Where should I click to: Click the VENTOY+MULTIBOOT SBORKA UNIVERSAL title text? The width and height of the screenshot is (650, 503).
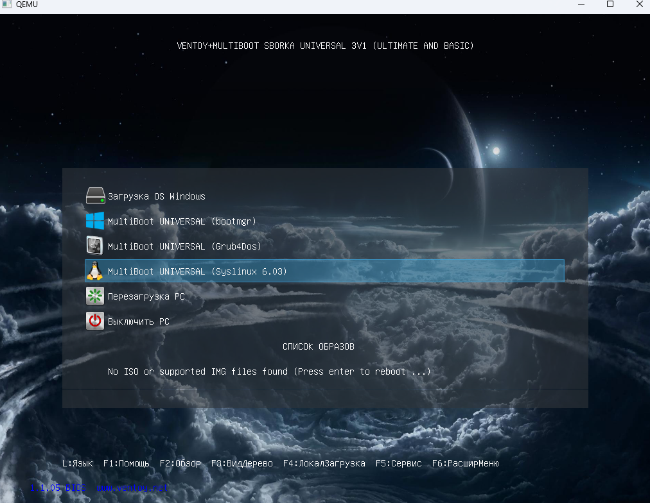325,46
